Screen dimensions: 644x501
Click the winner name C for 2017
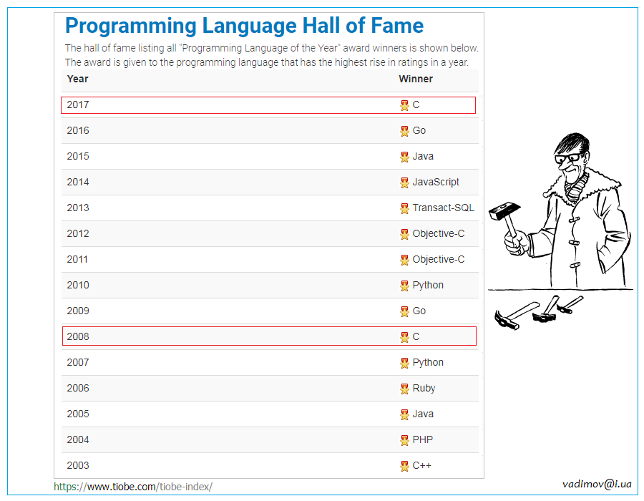(416, 104)
